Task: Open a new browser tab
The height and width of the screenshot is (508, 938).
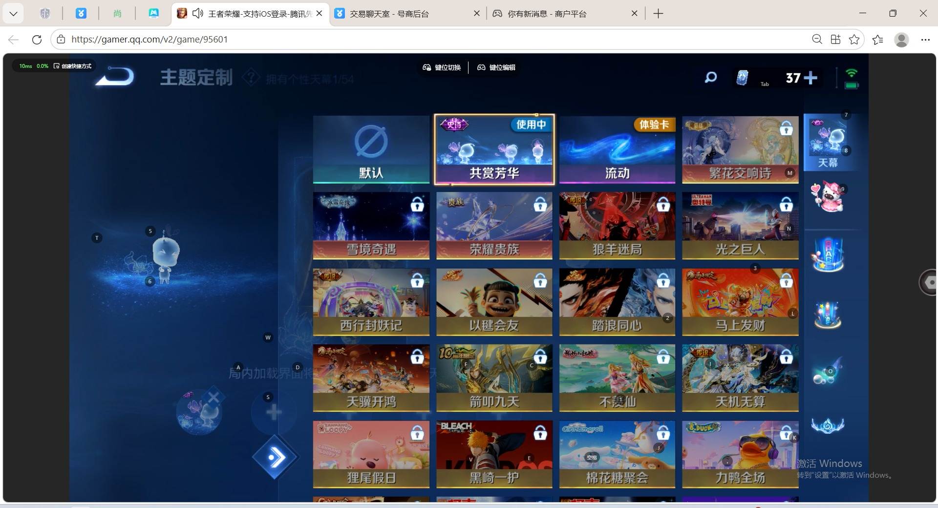Action: (x=658, y=14)
